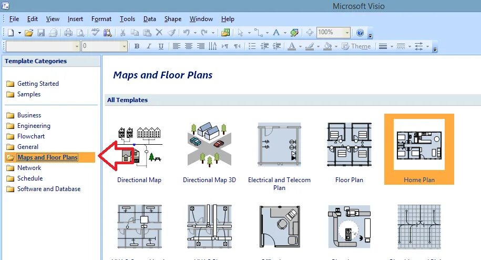Apply the Font Color A button
This screenshot has height=260, width=481.
coord(292,46)
